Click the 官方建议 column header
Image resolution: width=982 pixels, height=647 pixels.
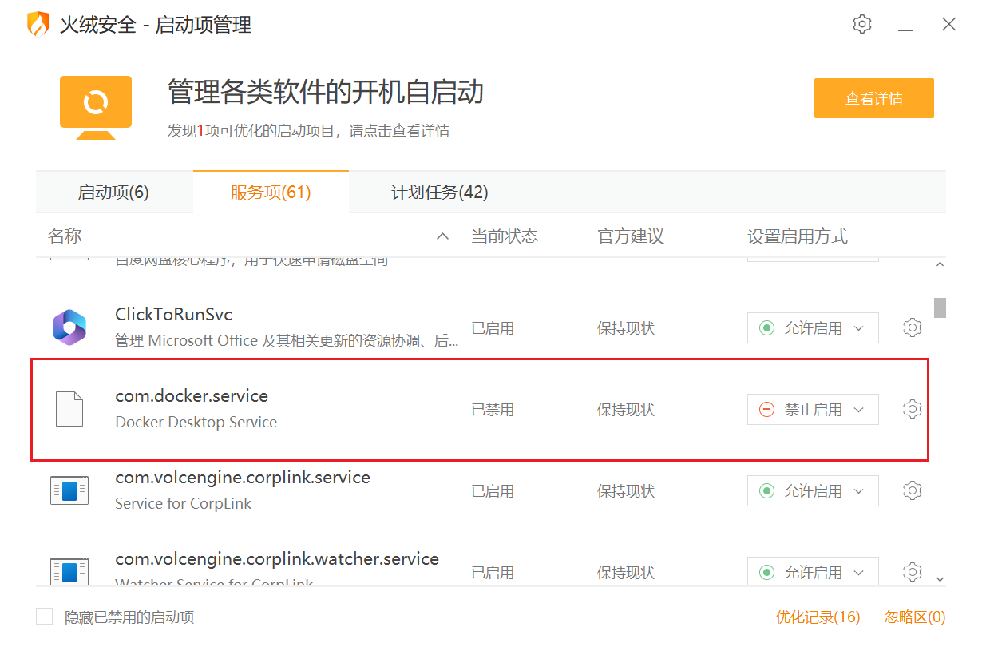click(x=631, y=236)
